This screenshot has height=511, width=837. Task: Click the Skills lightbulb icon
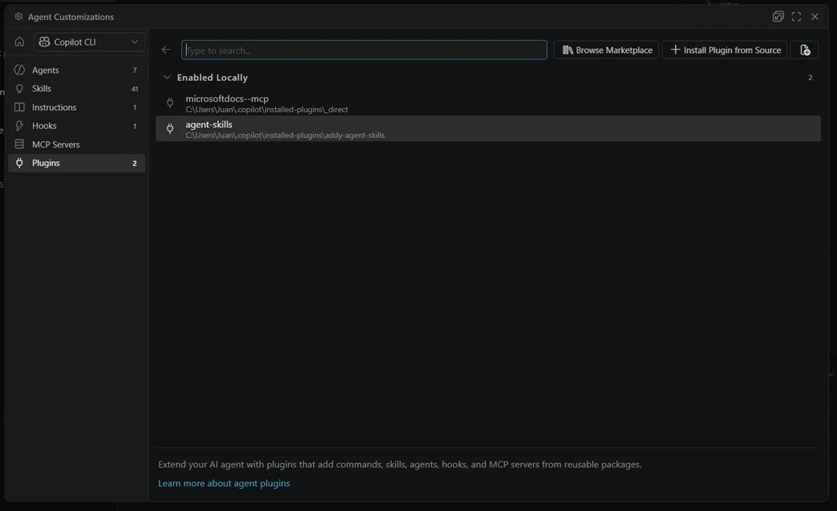point(20,89)
